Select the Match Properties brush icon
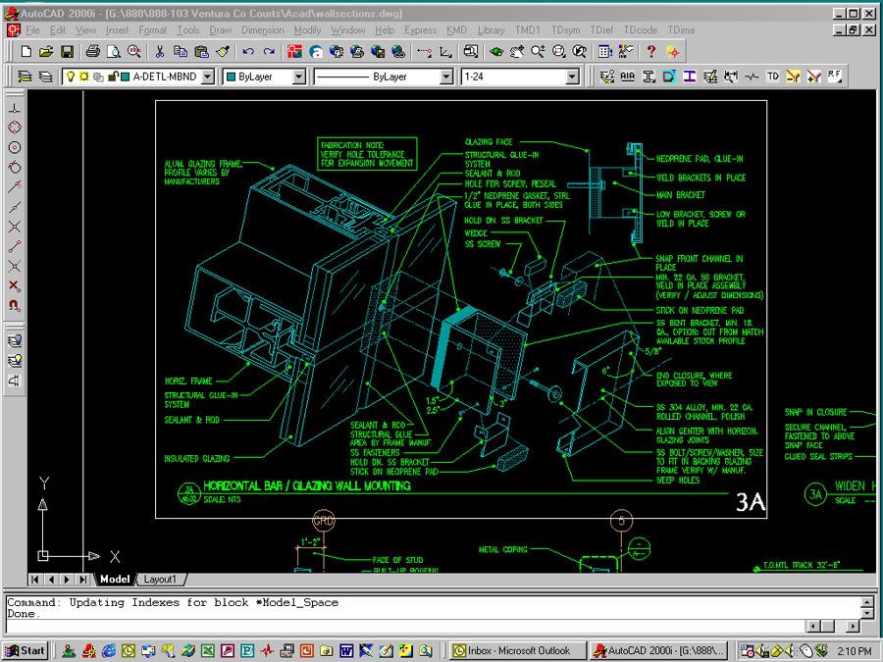The height and width of the screenshot is (662, 883). pyautogui.click(x=223, y=52)
